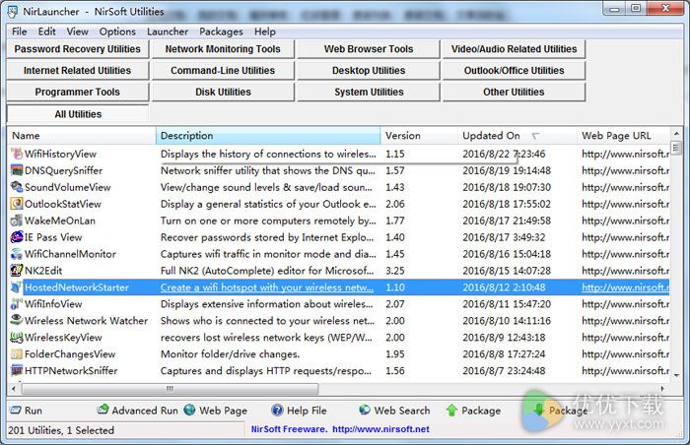Viewport: 690px width, 445px height.
Task: Click the NK2Edit row icon
Action: (17, 271)
